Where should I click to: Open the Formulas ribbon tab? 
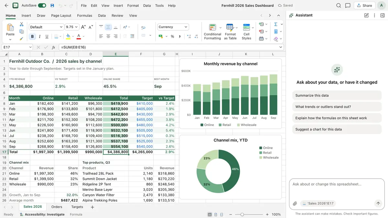pyautogui.click(x=85, y=16)
